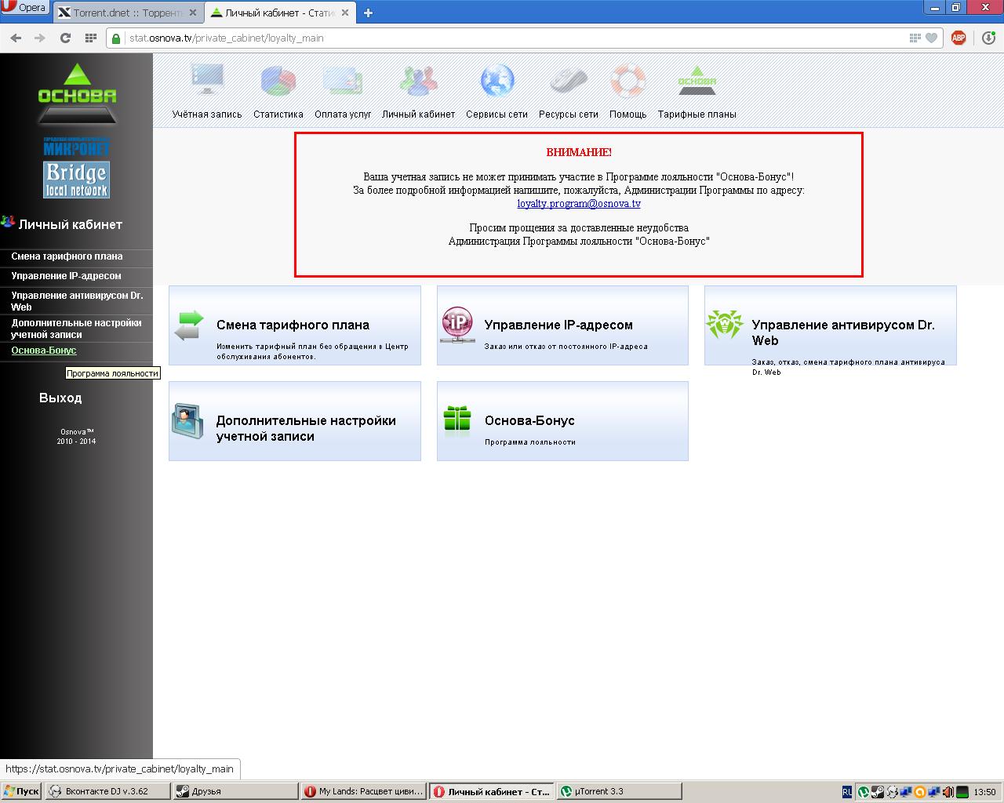Screen dimensions: 1004x803
Task: Open Оплата услуг card icon
Action: pos(343,81)
